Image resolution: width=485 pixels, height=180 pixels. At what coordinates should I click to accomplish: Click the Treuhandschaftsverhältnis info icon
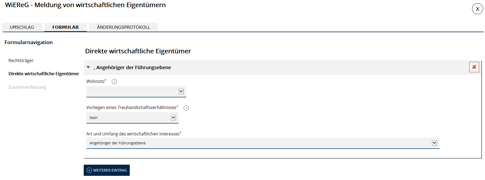(x=186, y=108)
